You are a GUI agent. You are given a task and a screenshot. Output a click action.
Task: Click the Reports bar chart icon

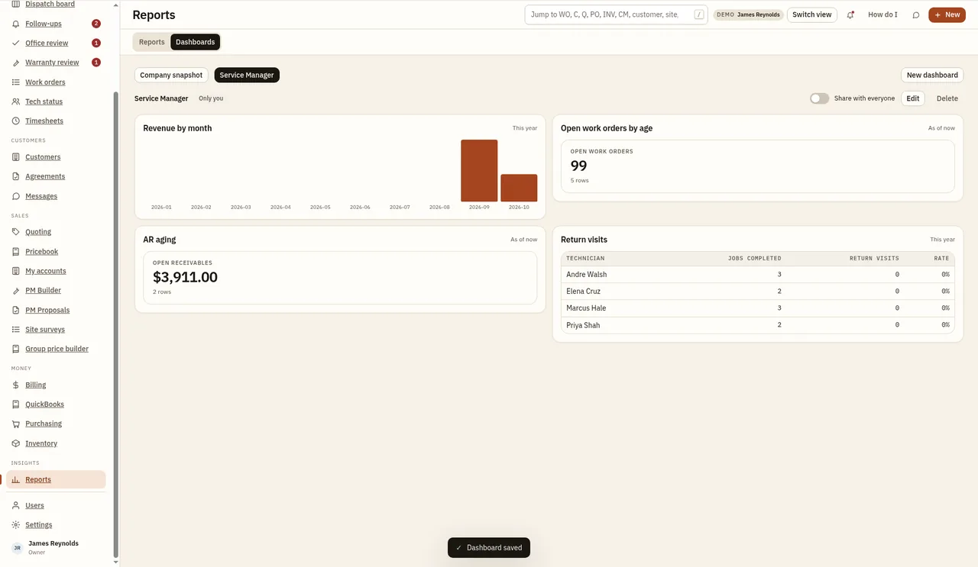click(16, 479)
